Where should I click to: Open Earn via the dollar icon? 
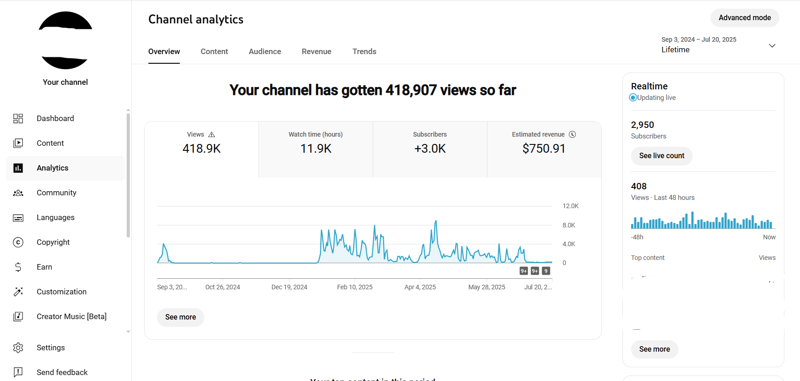click(x=18, y=267)
